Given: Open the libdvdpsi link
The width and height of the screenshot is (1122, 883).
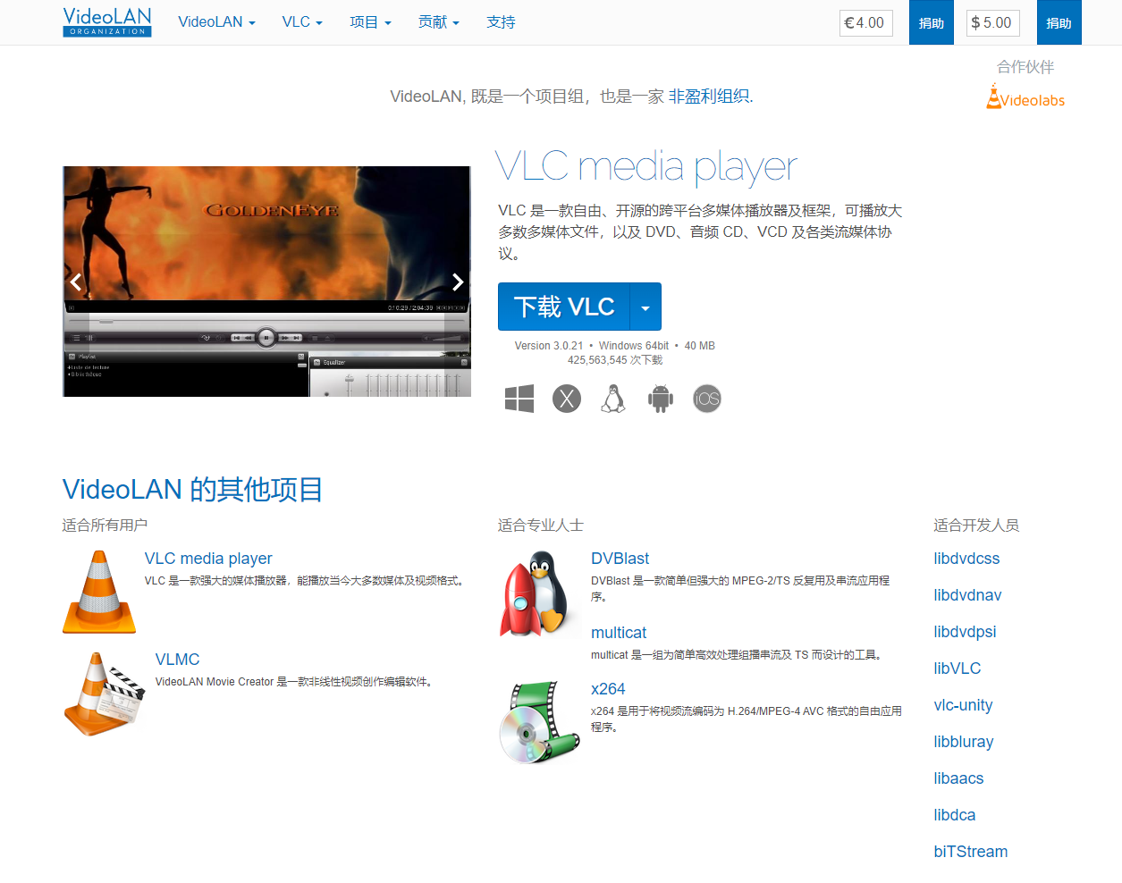Looking at the screenshot, I should point(965,632).
